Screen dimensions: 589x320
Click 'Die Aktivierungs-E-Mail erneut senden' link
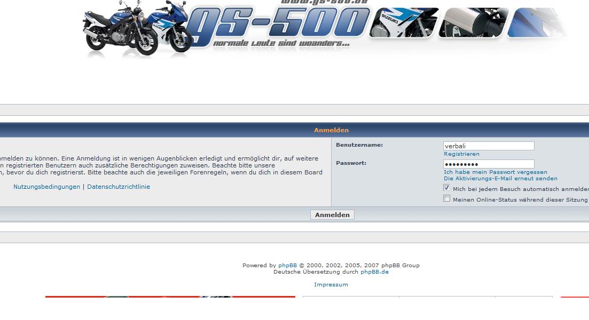[x=500, y=179]
